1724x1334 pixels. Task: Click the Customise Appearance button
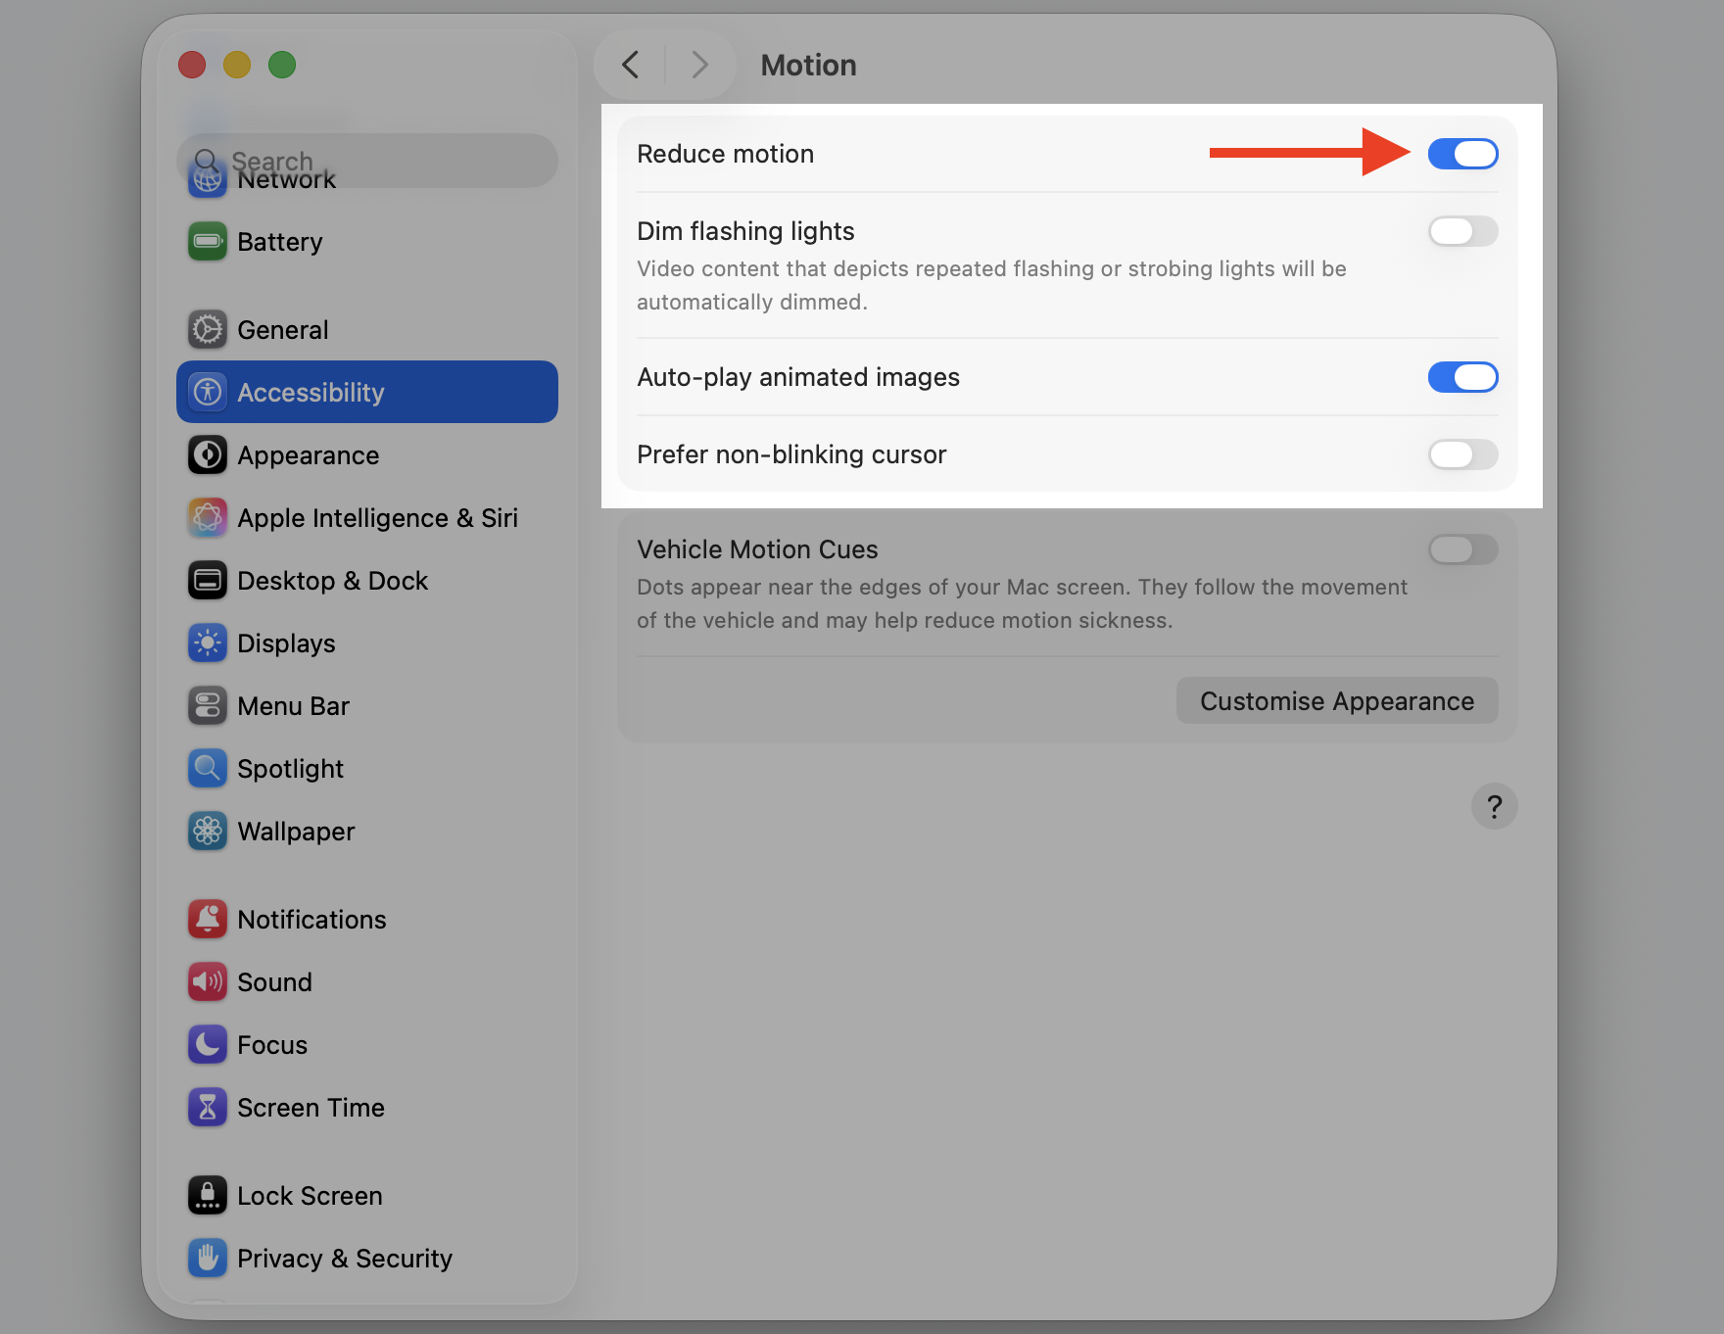point(1337,701)
